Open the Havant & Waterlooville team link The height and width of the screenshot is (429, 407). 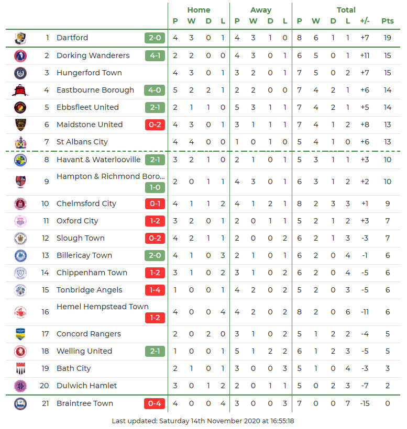click(98, 160)
